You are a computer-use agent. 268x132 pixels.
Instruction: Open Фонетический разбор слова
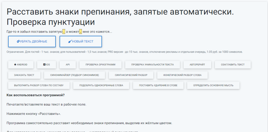coord(182,75)
